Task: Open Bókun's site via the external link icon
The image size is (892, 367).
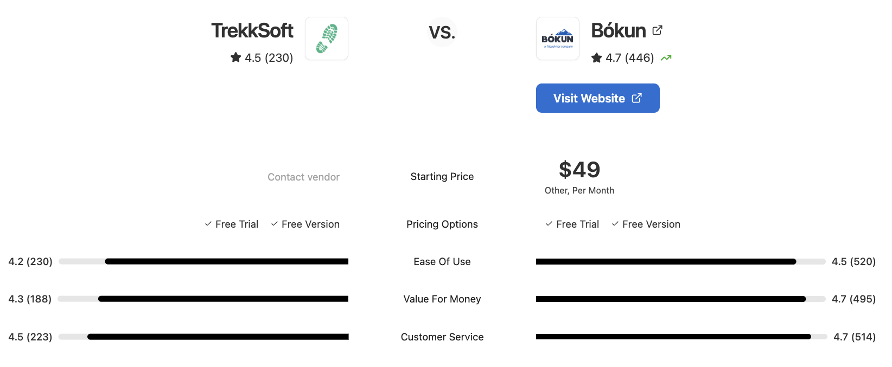Action: tap(657, 30)
